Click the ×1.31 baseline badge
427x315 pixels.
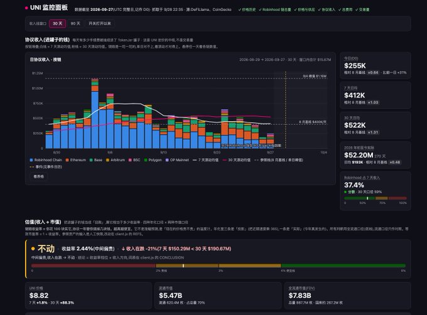tap(373, 132)
